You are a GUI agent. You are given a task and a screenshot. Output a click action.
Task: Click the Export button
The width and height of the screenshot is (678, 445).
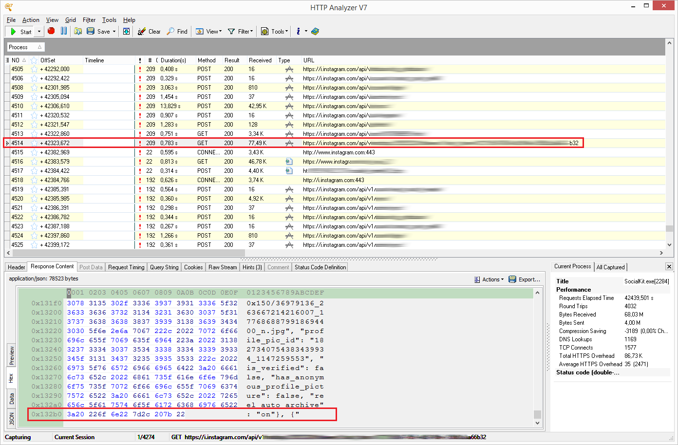(x=524, y=279)
